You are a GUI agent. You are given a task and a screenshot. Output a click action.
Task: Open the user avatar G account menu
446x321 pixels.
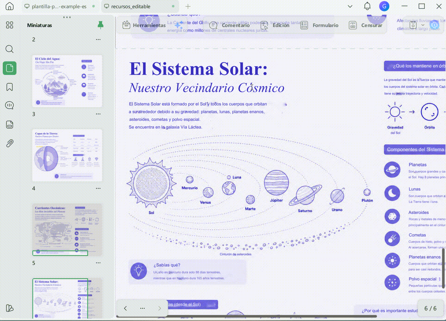tap(384, 6)
